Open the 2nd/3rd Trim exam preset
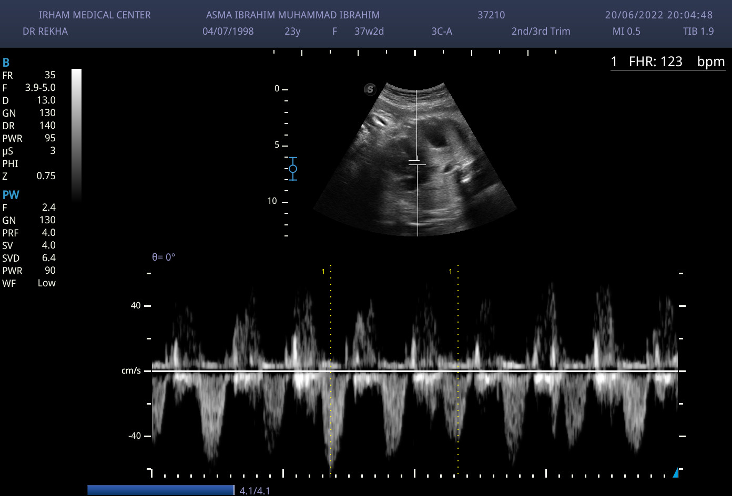Viewport: 732px width, 496px height. click(541, 31)
